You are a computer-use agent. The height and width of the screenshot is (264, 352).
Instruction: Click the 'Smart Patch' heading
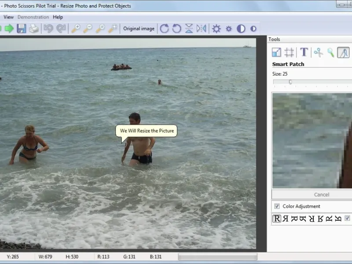pos(288,64)
